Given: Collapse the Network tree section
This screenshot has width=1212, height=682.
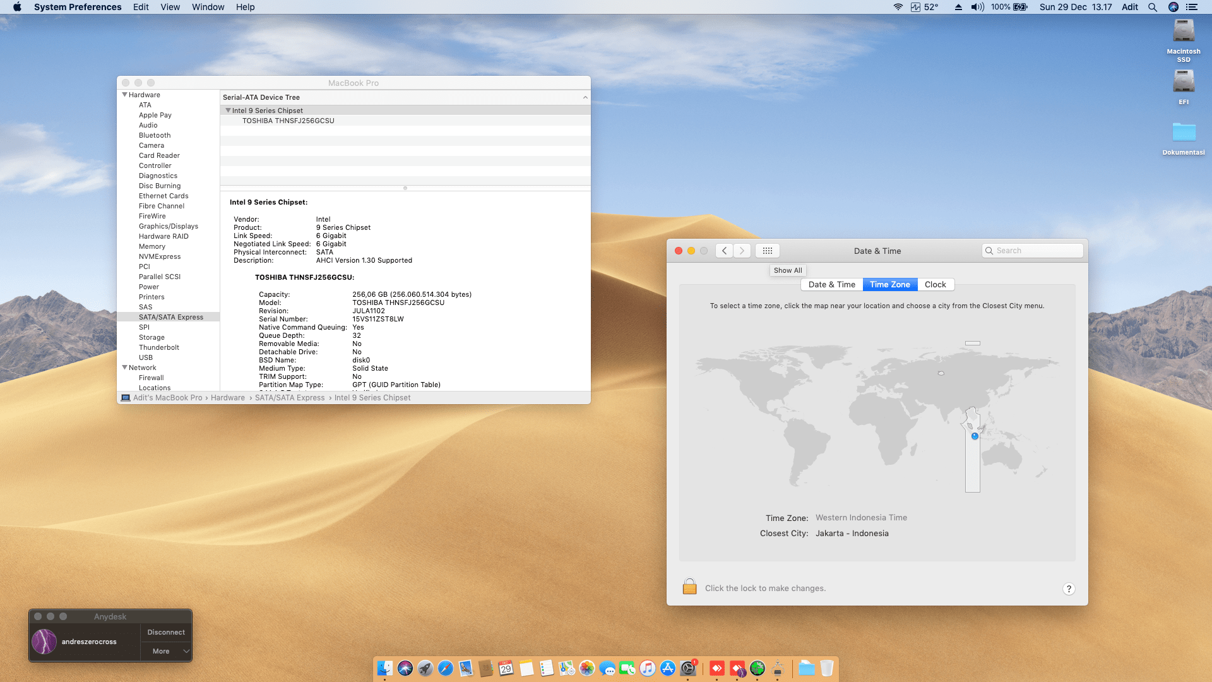Looking at the screenshot, I should pos(125,368).
